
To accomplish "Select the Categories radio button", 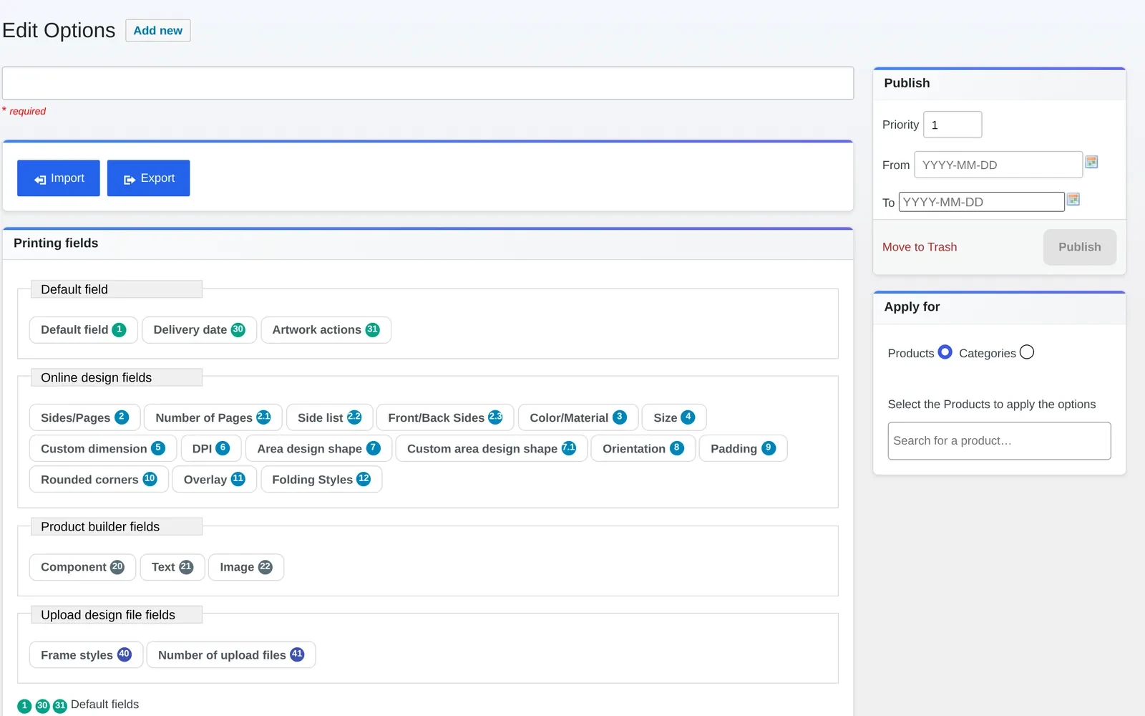I will pyautogui.click(x=1027, y=352).
